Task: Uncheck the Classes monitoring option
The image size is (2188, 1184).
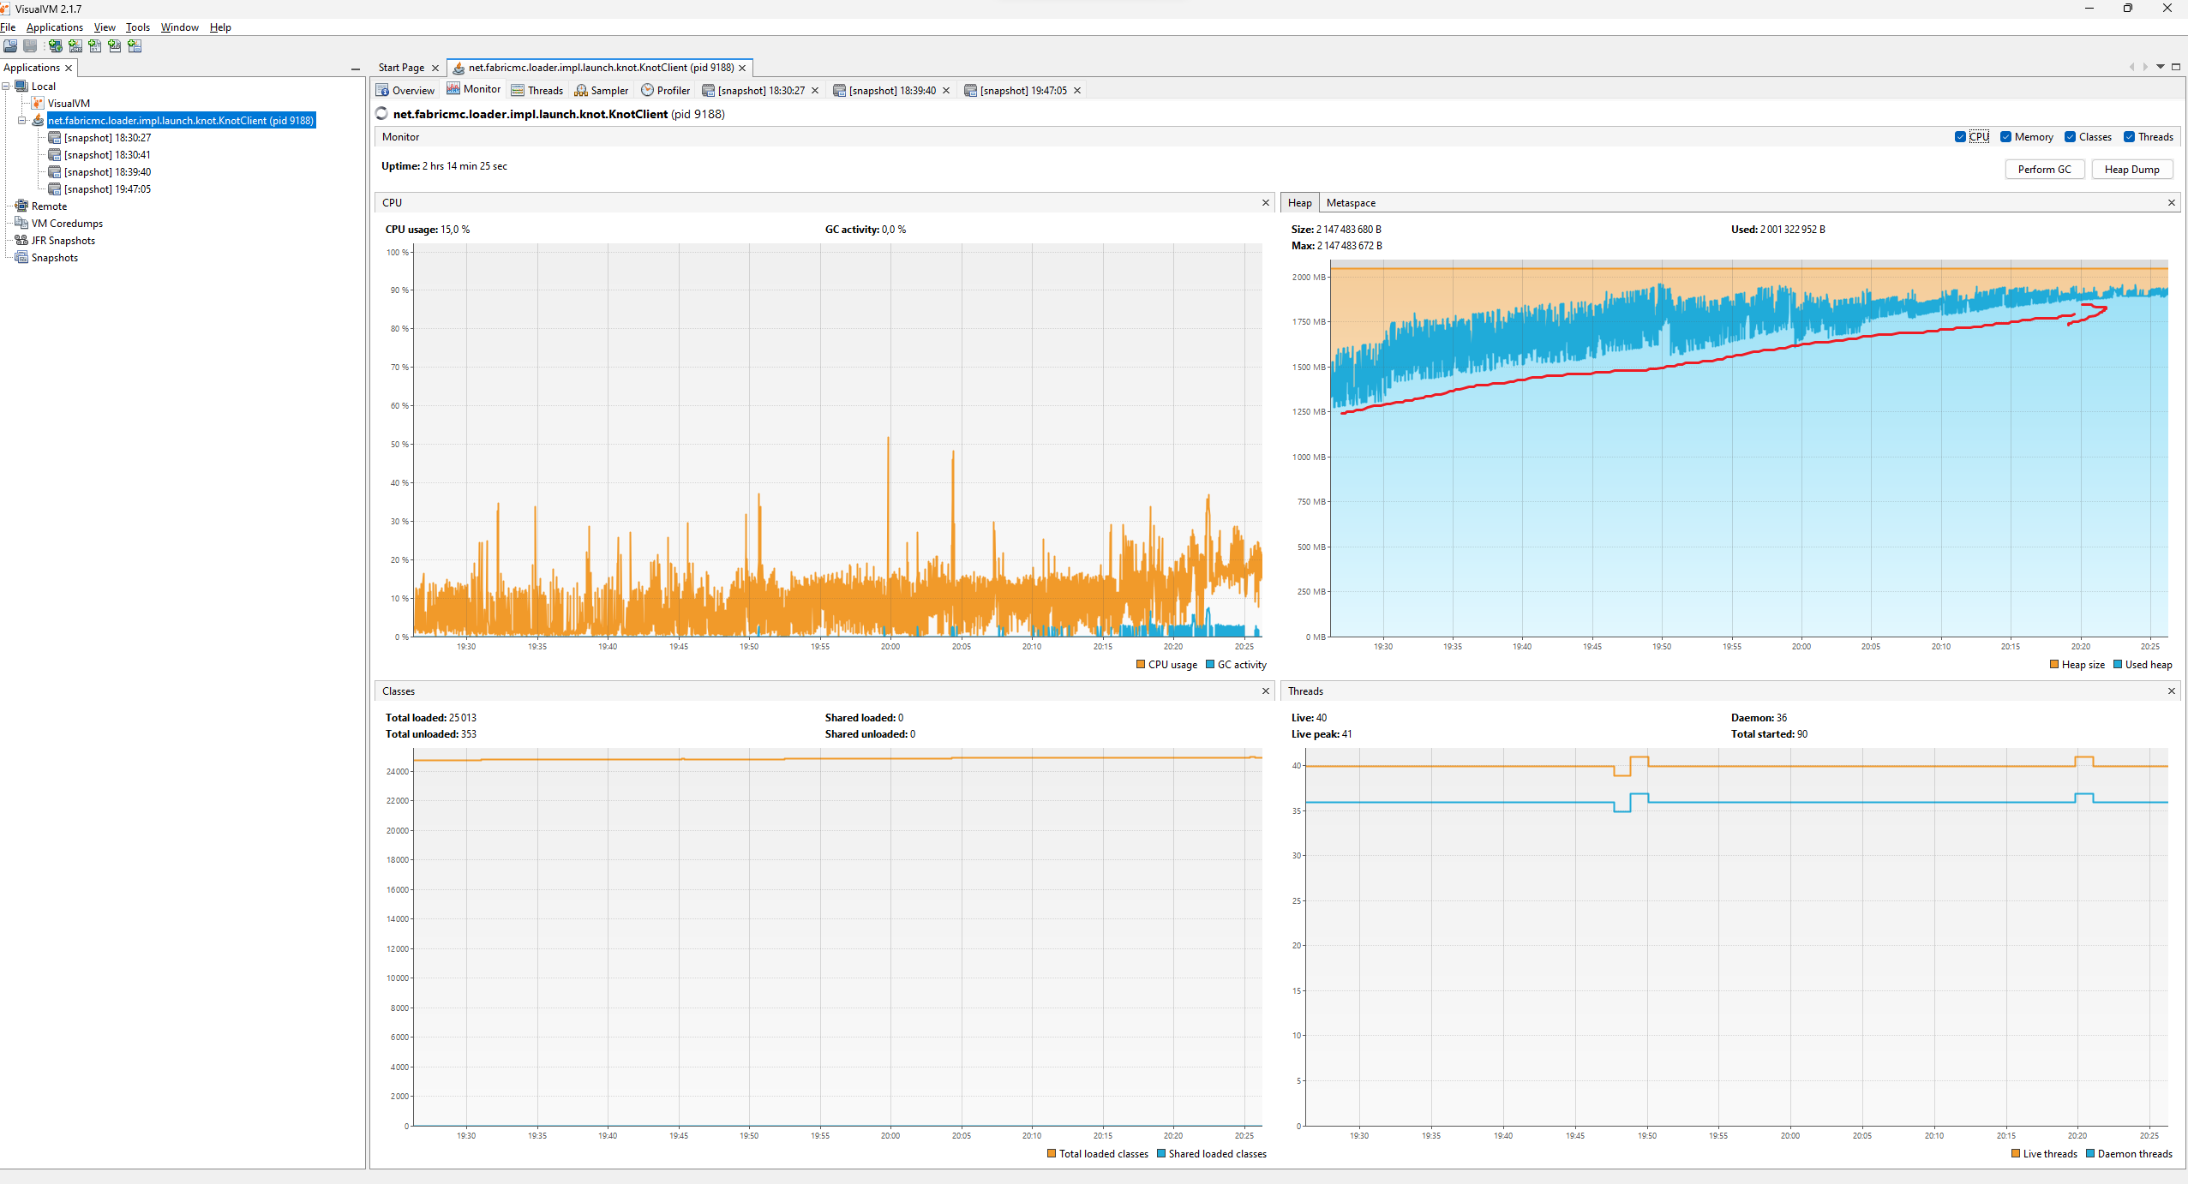Action: (x=2068, y=136)
